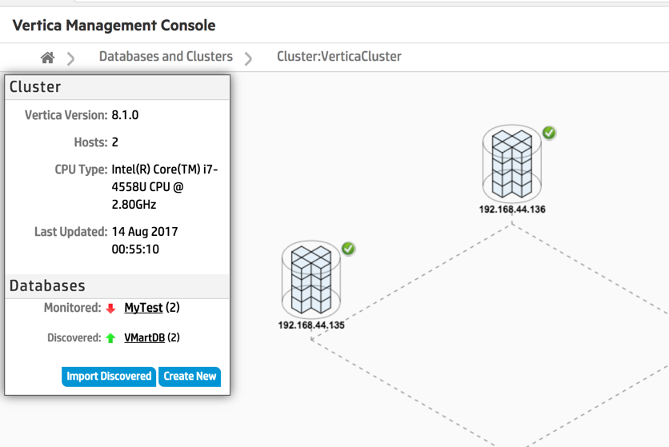Click green check status on 192.168.44.136 node
This screenshot has width=669, height=447.
click(x=549, y=133)
